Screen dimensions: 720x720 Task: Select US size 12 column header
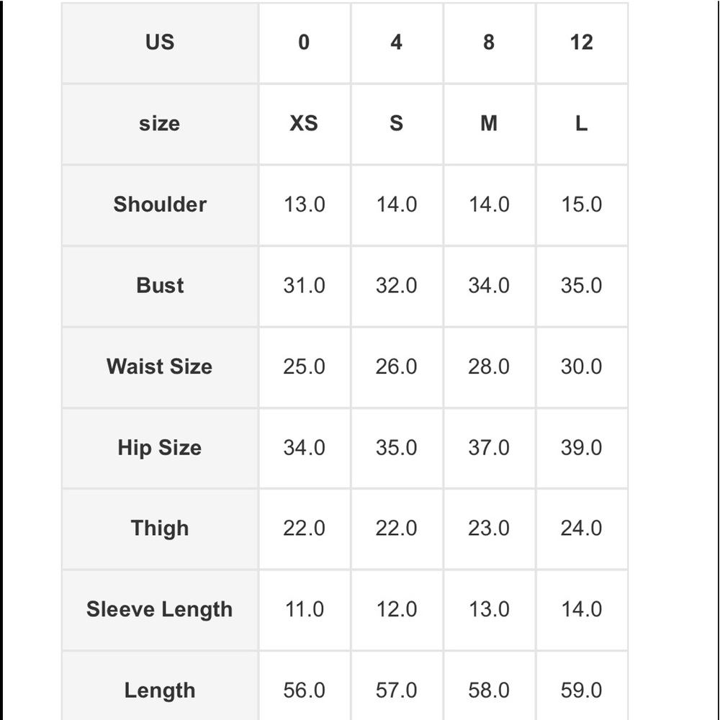coord(581,42)
